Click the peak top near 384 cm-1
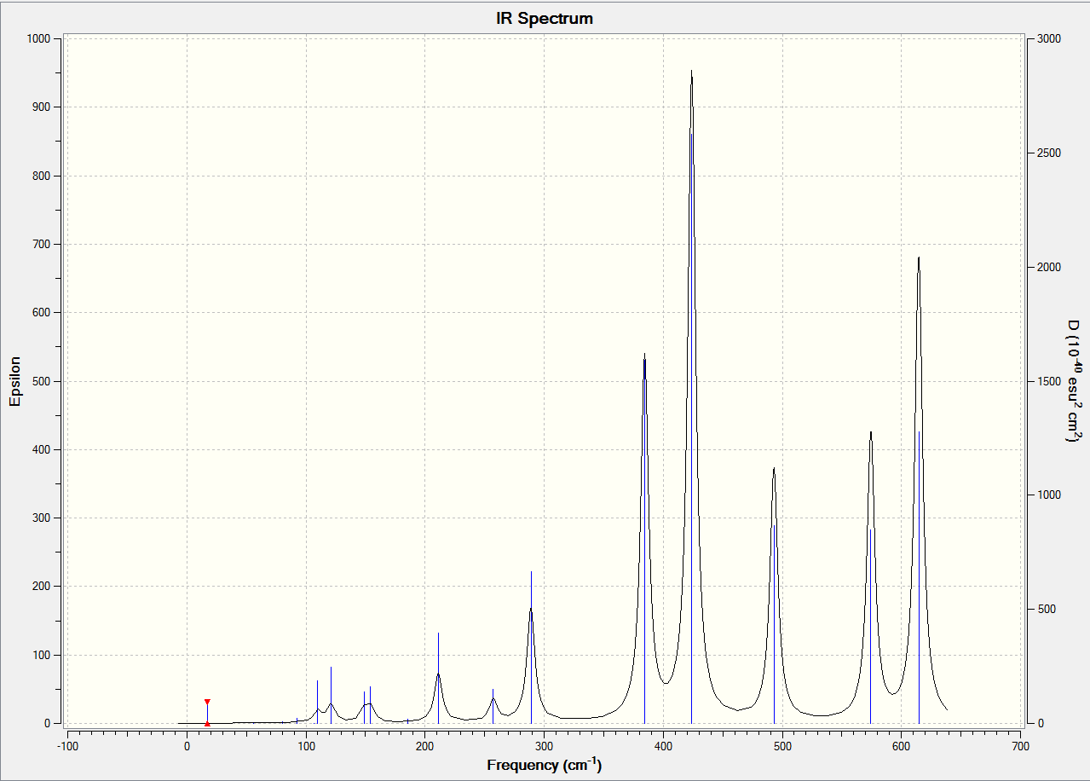This screenshot has height=781, width=1090. pyautogui.click(x=644, y=355)
